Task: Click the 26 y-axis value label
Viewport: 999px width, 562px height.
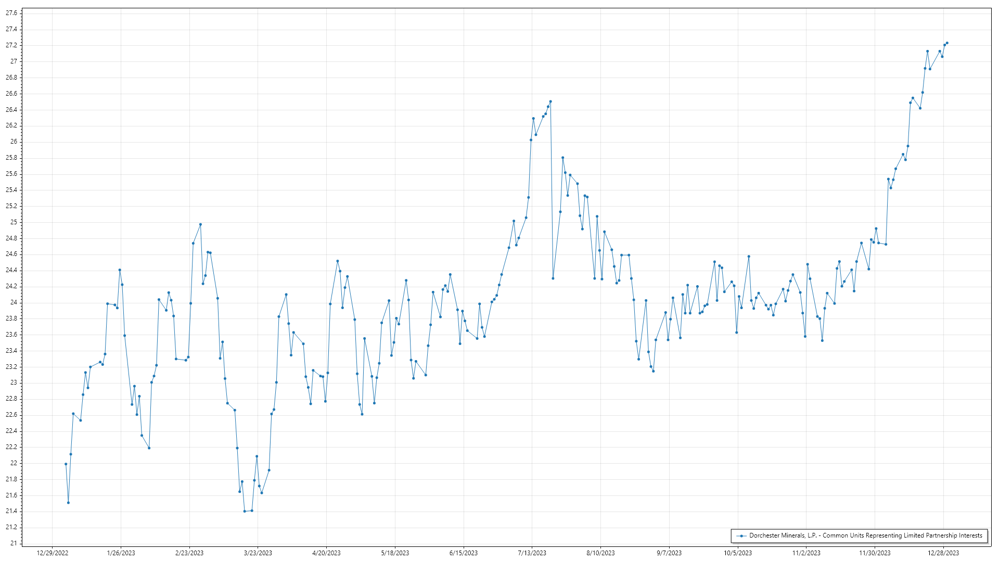Action: coord(14,142)
